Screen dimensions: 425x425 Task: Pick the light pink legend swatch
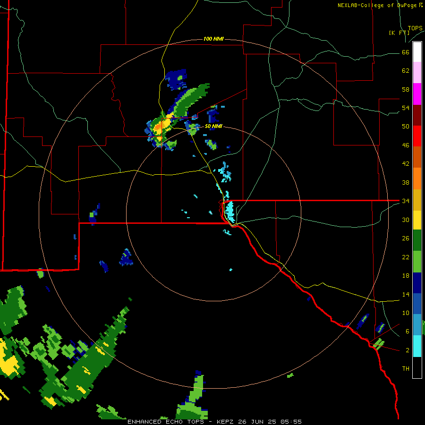417,72
